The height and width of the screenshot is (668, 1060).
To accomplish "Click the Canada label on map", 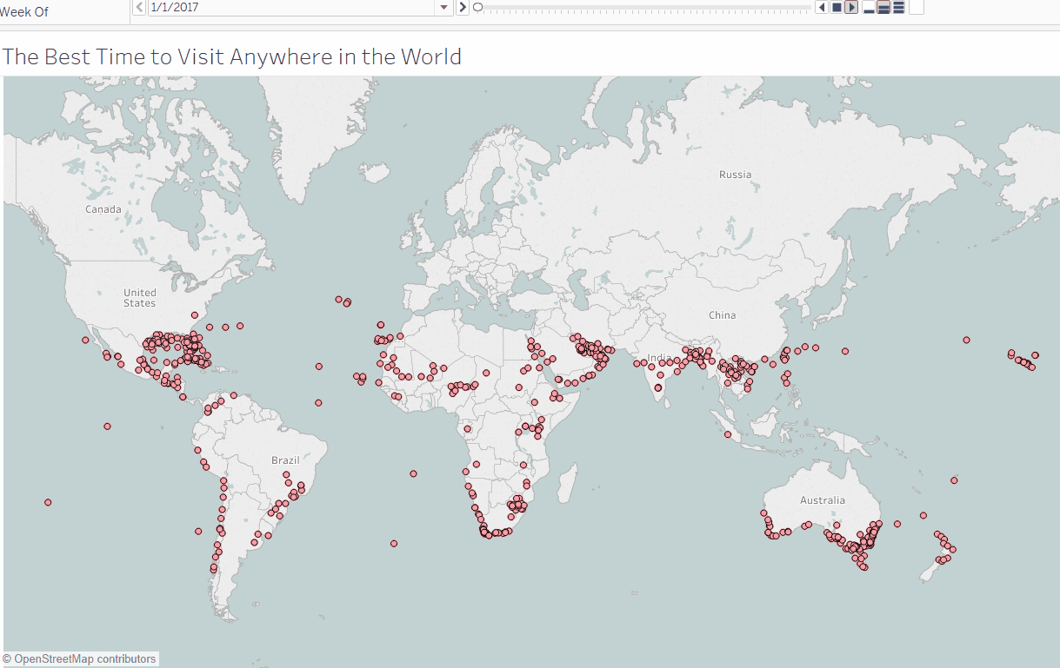I will [103, 209].
